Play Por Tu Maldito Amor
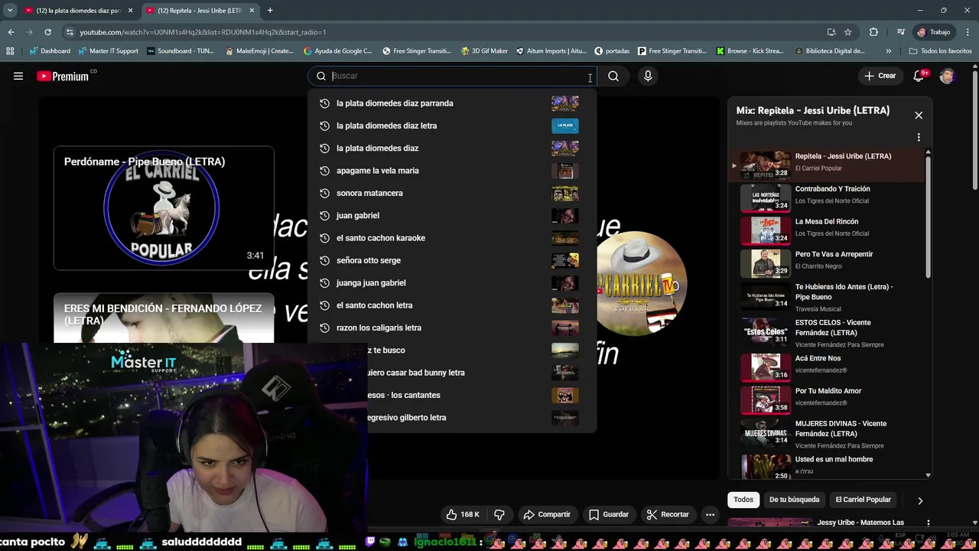Viewport: 979px width, 551px height. click(826, 400)
